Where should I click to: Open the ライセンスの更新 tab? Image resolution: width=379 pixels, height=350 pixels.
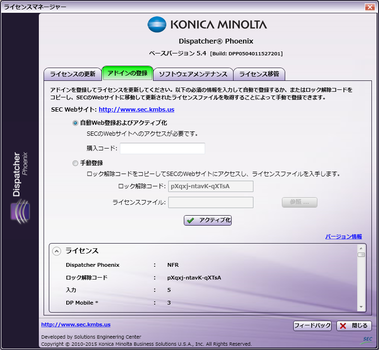click(x=72, y=74)
